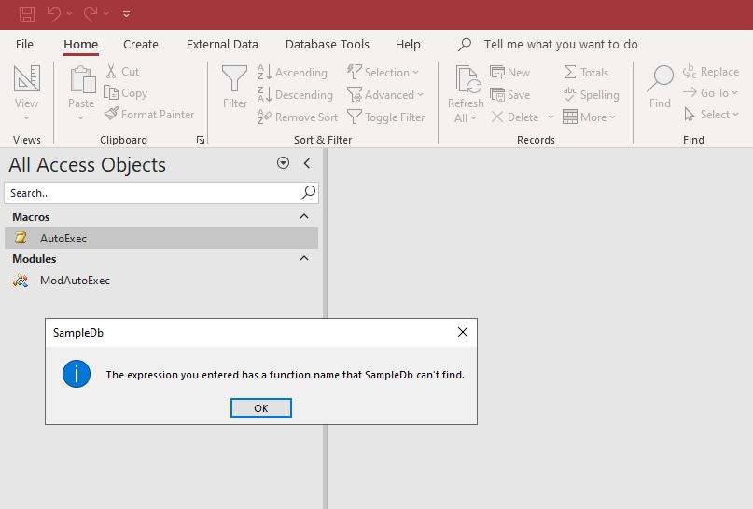Click Delete record button

pos(515,117)
